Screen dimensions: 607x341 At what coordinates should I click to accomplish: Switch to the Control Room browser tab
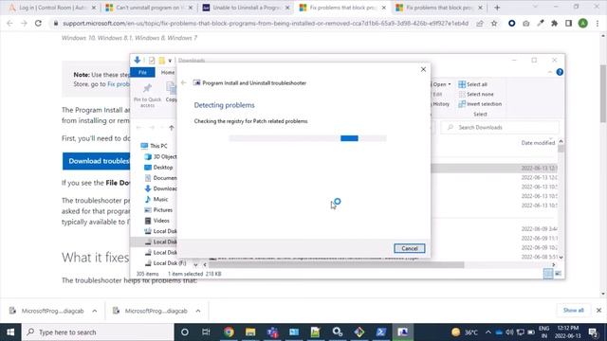click(52, 8)
